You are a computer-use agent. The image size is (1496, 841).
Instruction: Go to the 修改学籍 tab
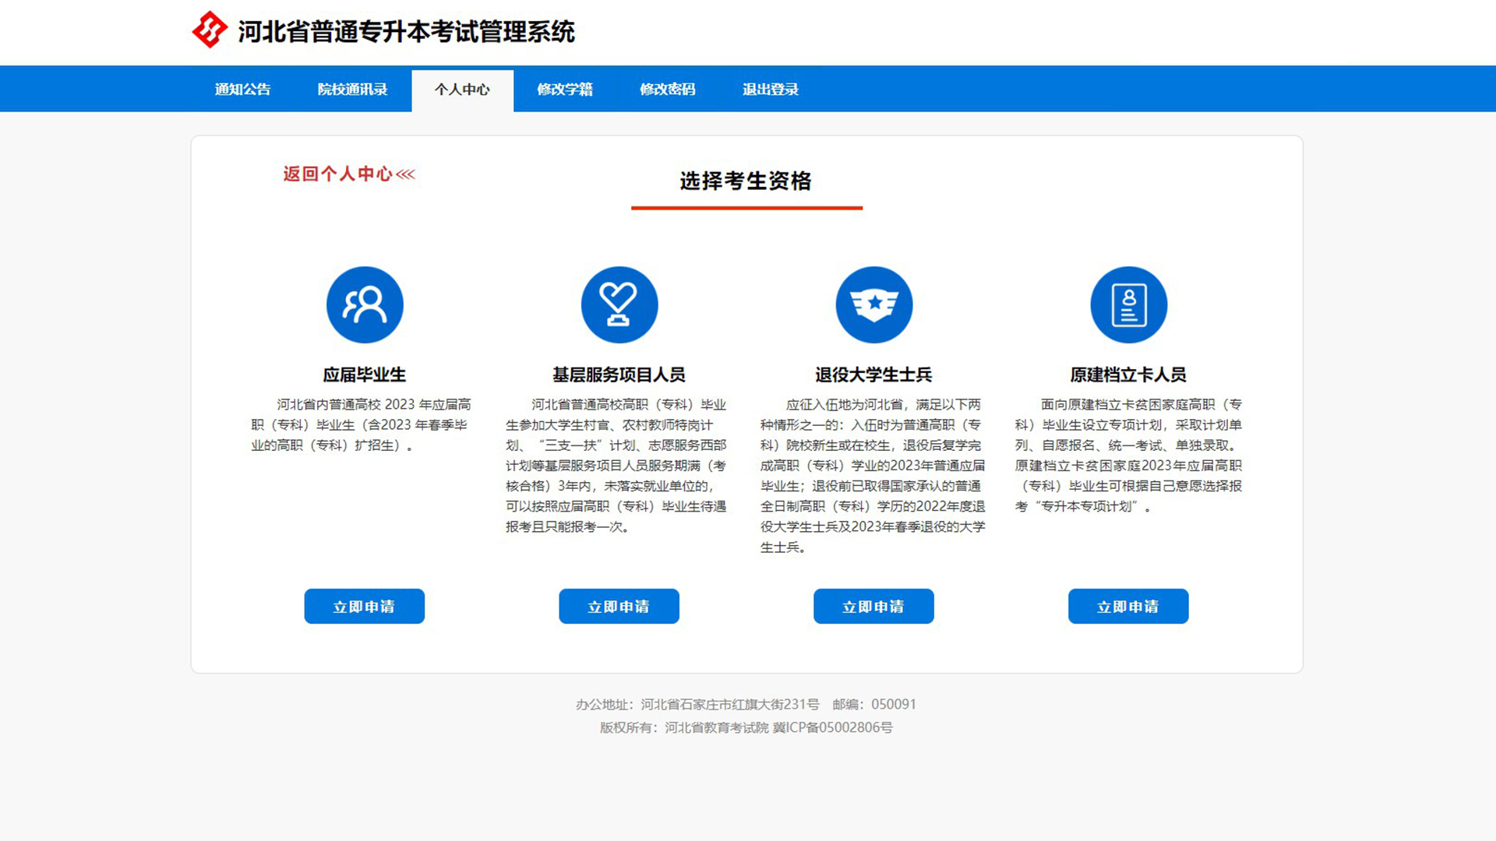click(x=565, y=90)
